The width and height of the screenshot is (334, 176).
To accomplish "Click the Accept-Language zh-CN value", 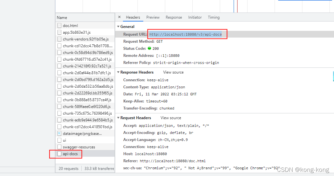I will (x=173, y=140).
